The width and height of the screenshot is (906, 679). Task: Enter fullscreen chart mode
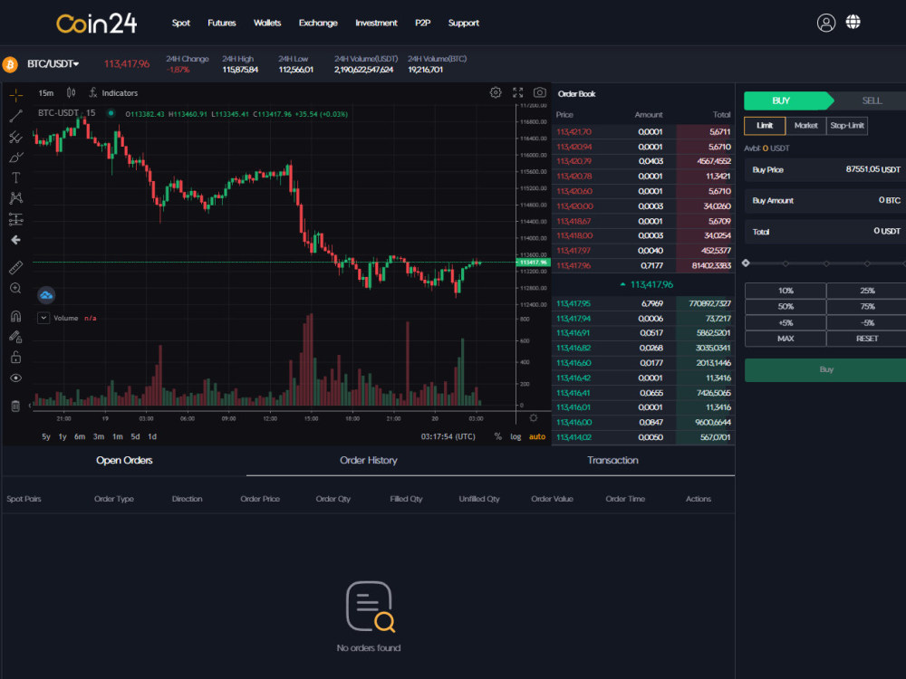tap(517, 92)
